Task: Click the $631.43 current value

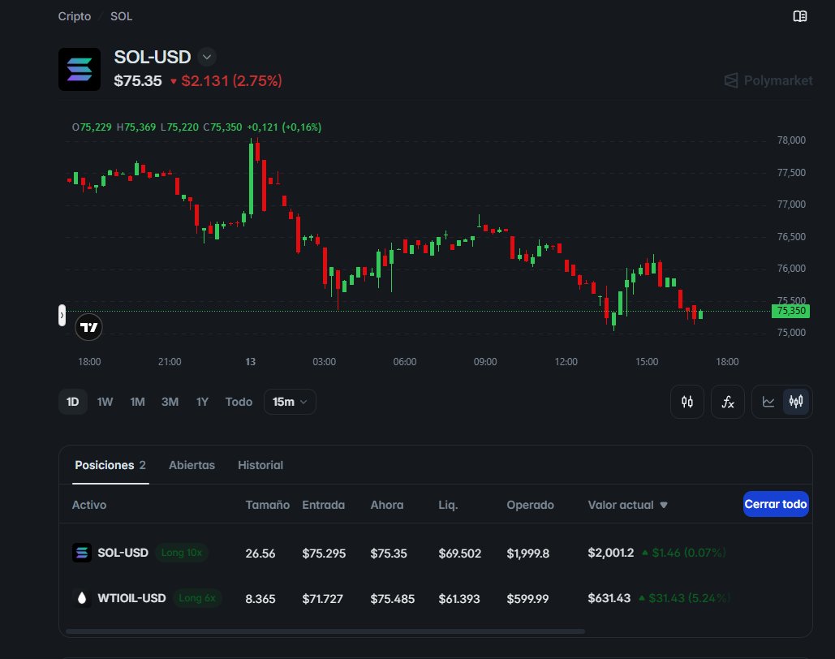Action: pyautogui.click(x=609, y=598)
